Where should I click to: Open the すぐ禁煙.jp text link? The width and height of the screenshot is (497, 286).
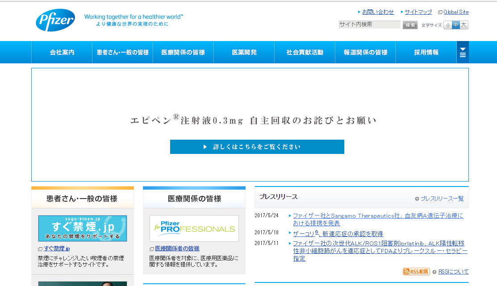coord(57,249)
